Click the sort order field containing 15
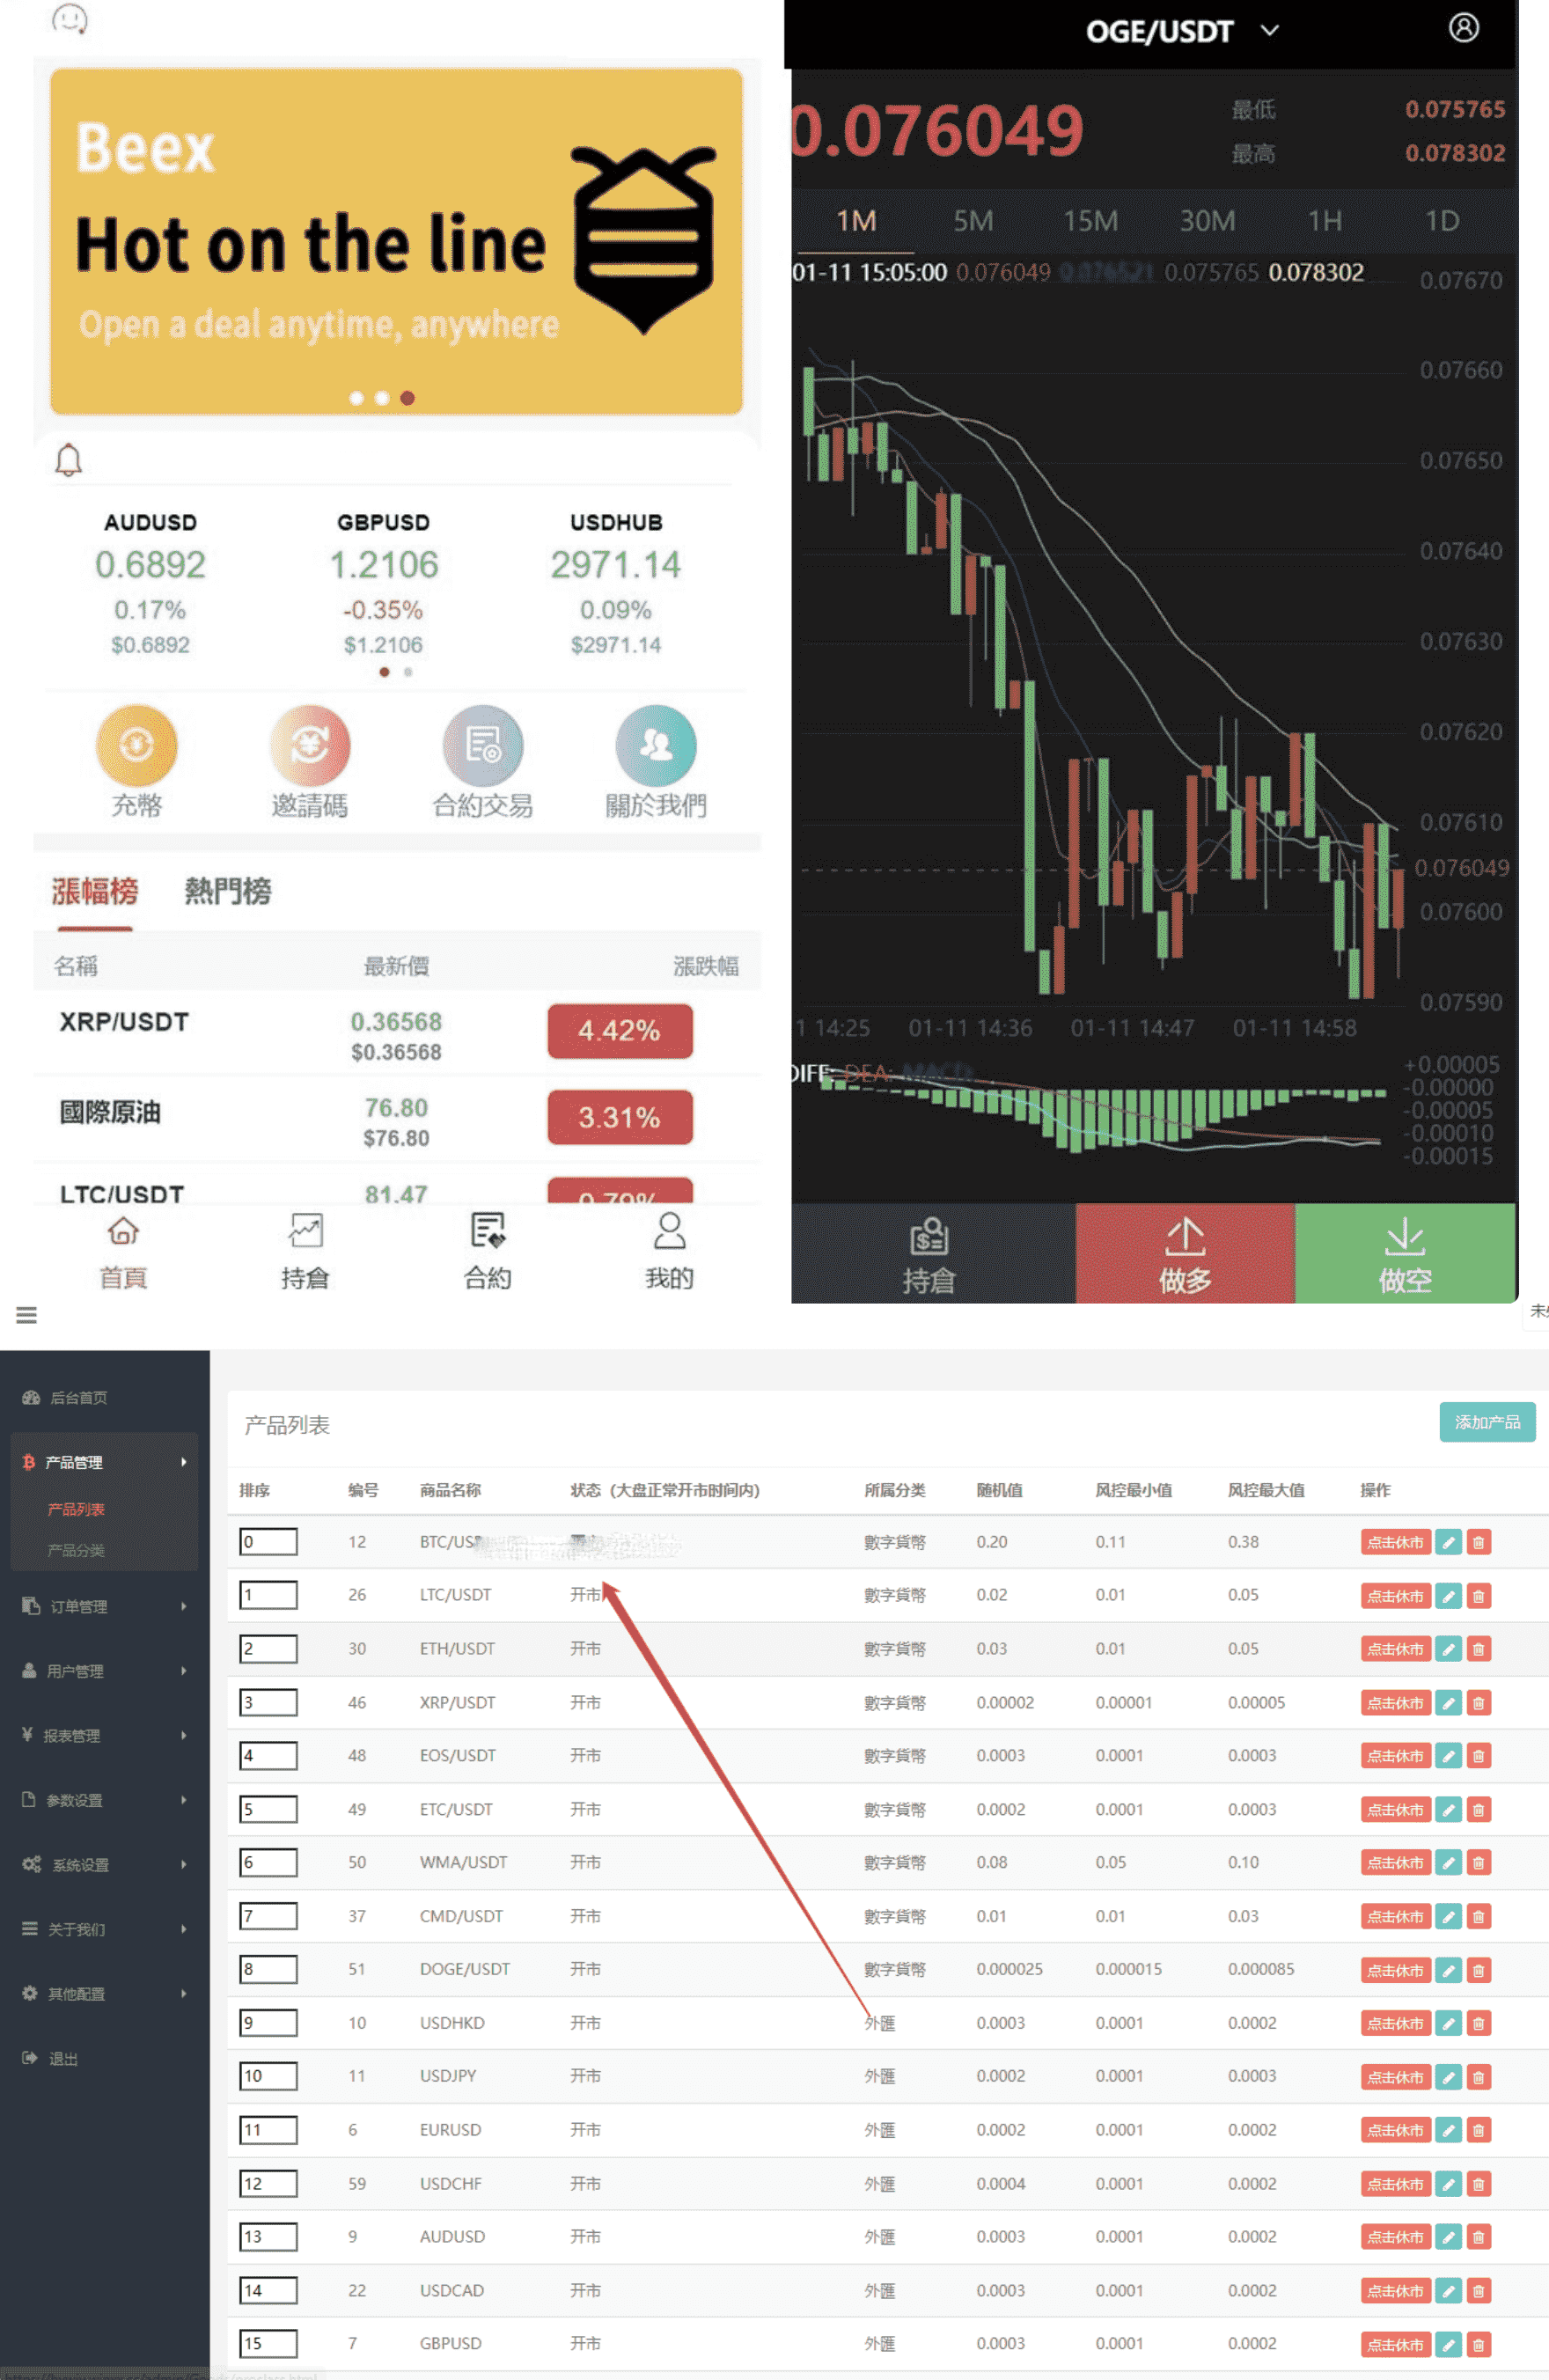Screen dimensions: 1549x2380 click(x=268, y=2343)
